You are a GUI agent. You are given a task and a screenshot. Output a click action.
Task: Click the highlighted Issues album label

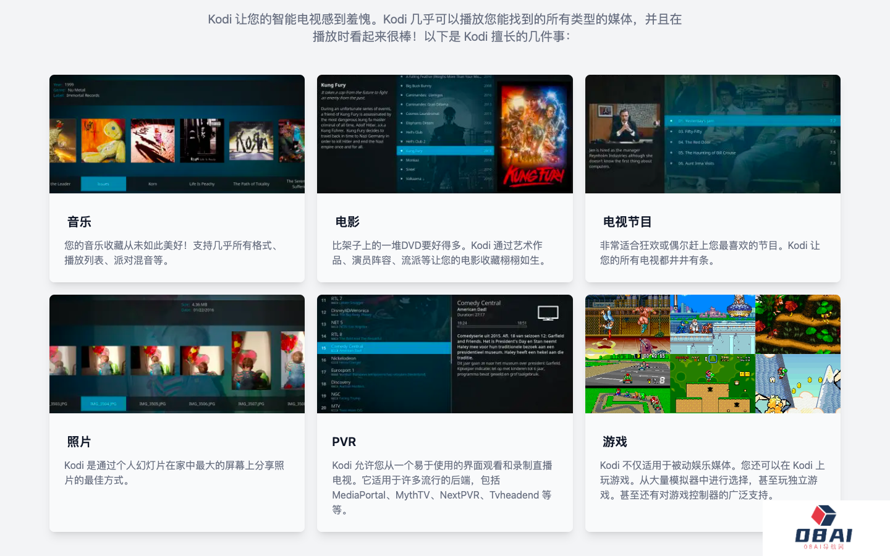(103, 184)
